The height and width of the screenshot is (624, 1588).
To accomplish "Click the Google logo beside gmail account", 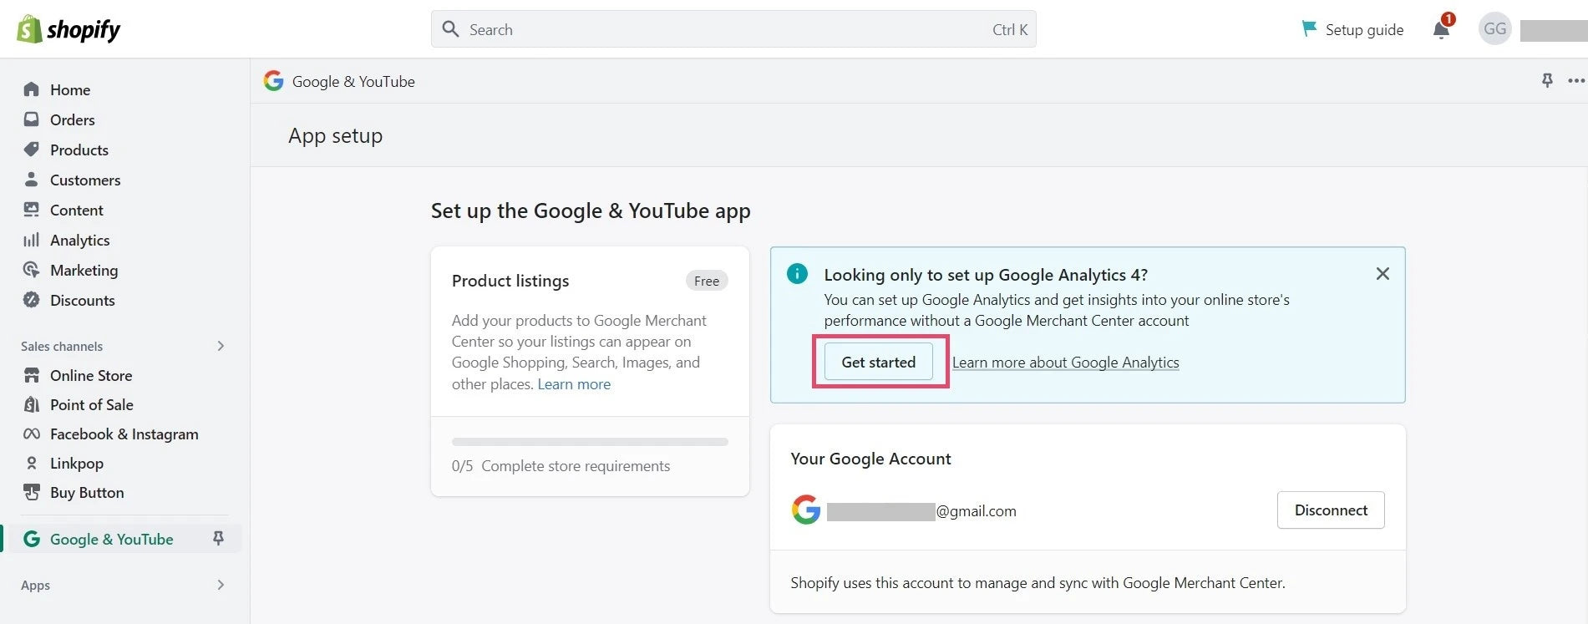I will click(806, 510).
